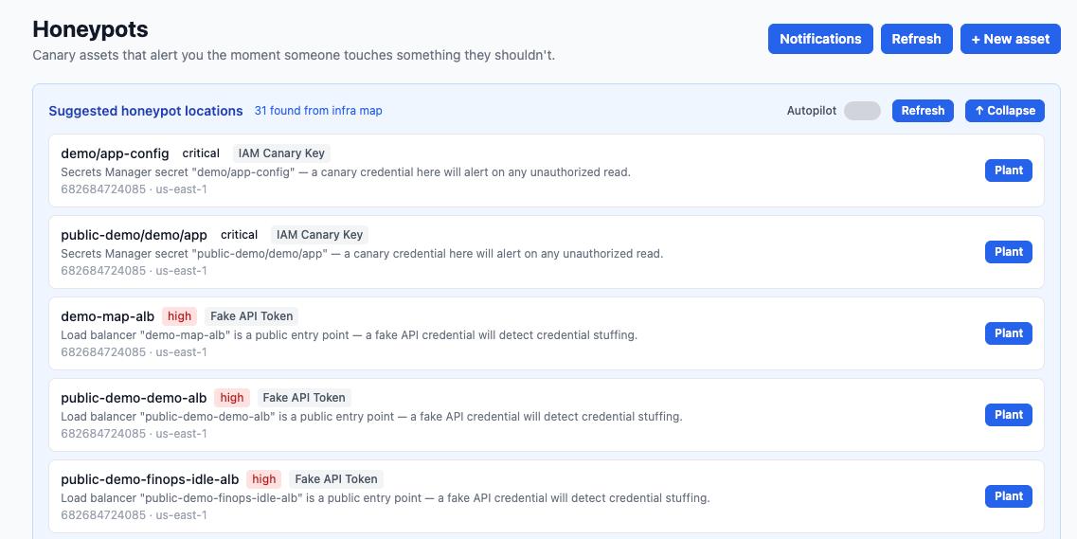Image resolution: width=1077 pixels, height=539 pixels.
Task: Click the high badge on public-demo-demo-alb
Action: click(x=231, y=398)
